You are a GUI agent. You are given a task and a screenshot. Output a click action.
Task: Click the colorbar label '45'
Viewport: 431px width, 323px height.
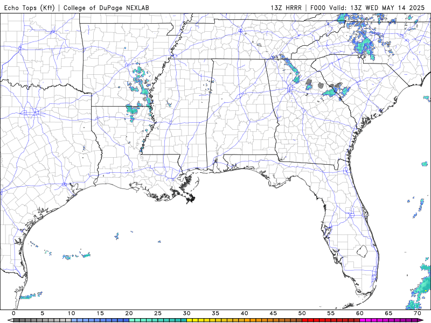[273, 313]
